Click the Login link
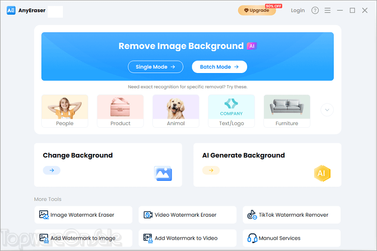Image resolution: width=377 pixels, height=251 pixels. [x=298, y=10]
